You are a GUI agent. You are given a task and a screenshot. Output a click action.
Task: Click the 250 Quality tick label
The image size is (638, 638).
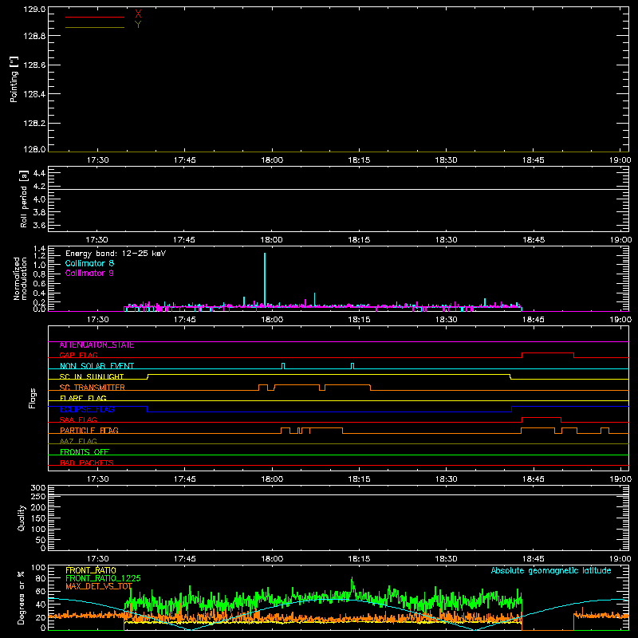click(38, 496)
